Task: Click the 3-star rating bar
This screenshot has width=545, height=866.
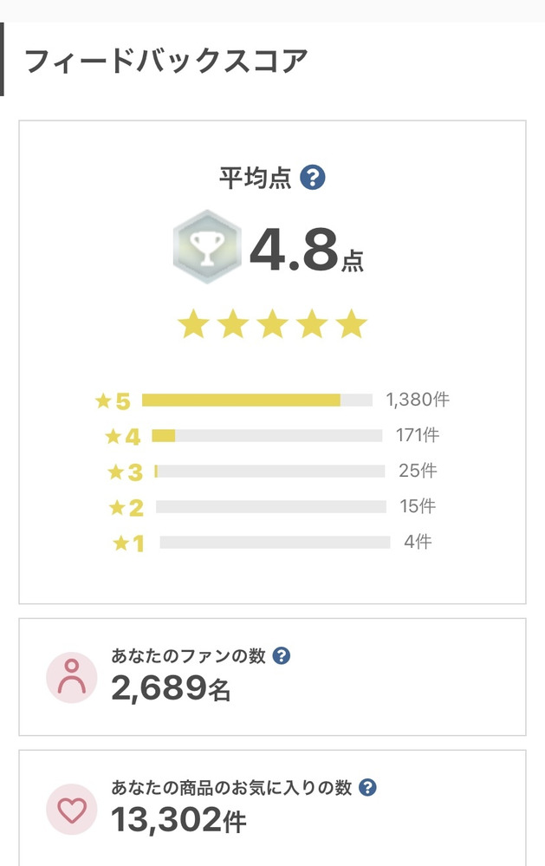Action: [269, 472]
